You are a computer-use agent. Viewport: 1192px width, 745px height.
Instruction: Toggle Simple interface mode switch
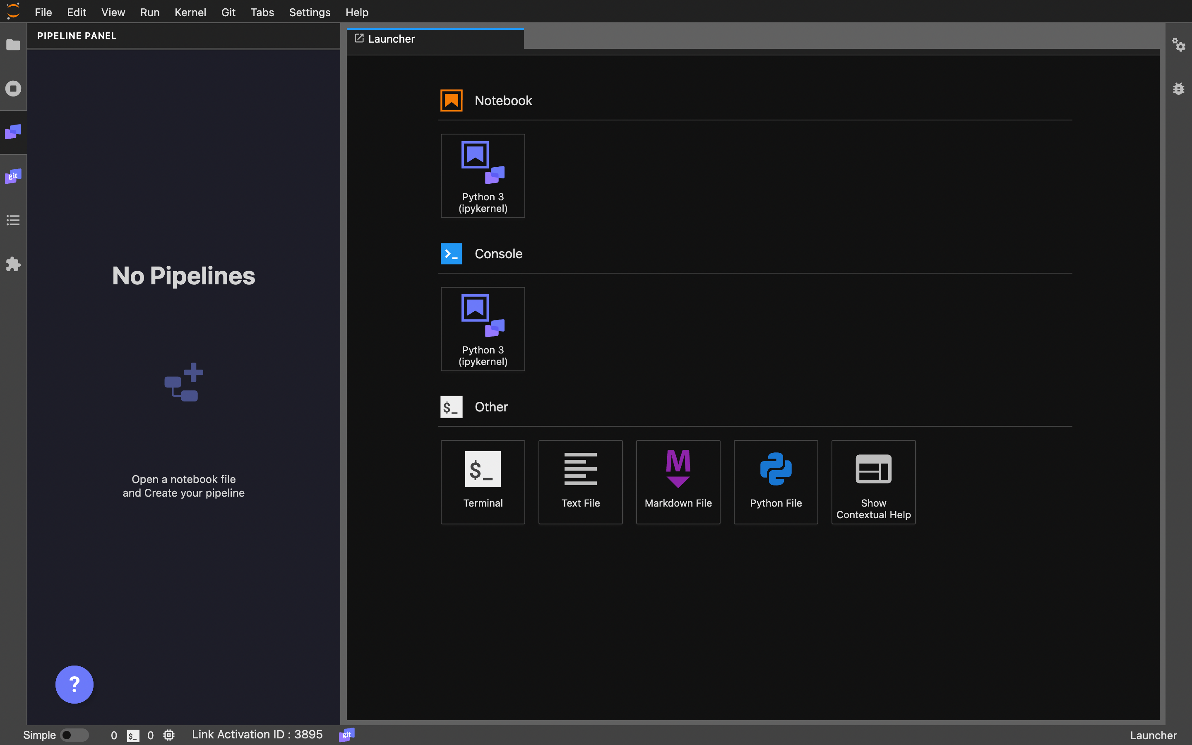tap(74, 735)
